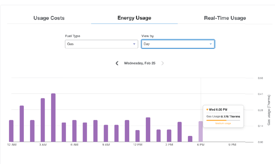Click the 0.176 Therms value in tooltip
The width and height of the screenshot is (275, 164).
(x=230, y=117)
